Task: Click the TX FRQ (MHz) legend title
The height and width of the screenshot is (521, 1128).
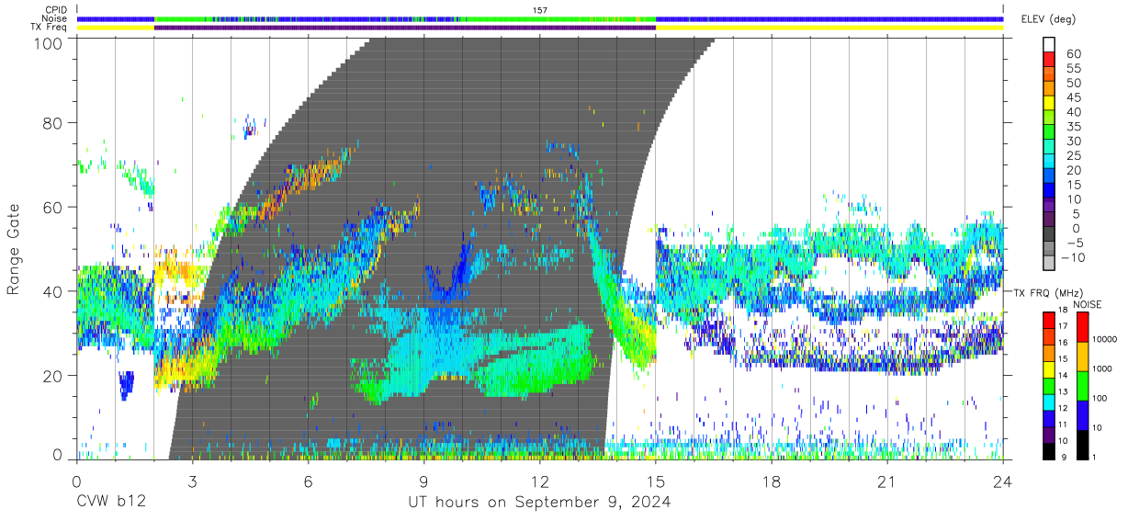Action: pos(1047,292)
